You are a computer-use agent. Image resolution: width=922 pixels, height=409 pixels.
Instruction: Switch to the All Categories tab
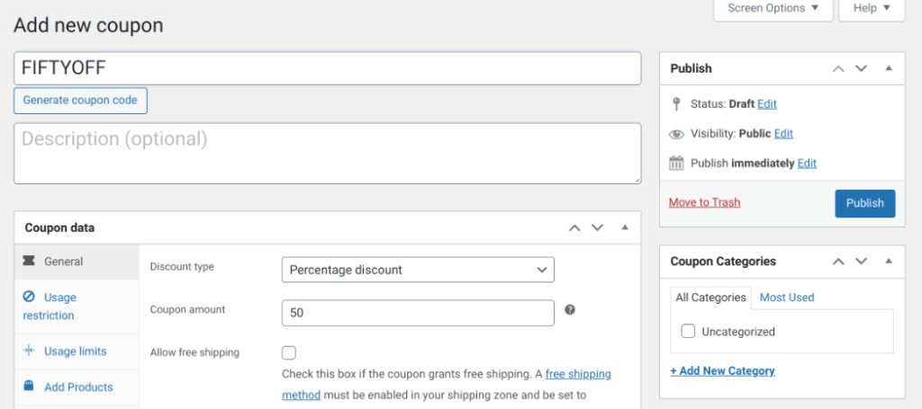pyautogui.click(x=711, y=298)
